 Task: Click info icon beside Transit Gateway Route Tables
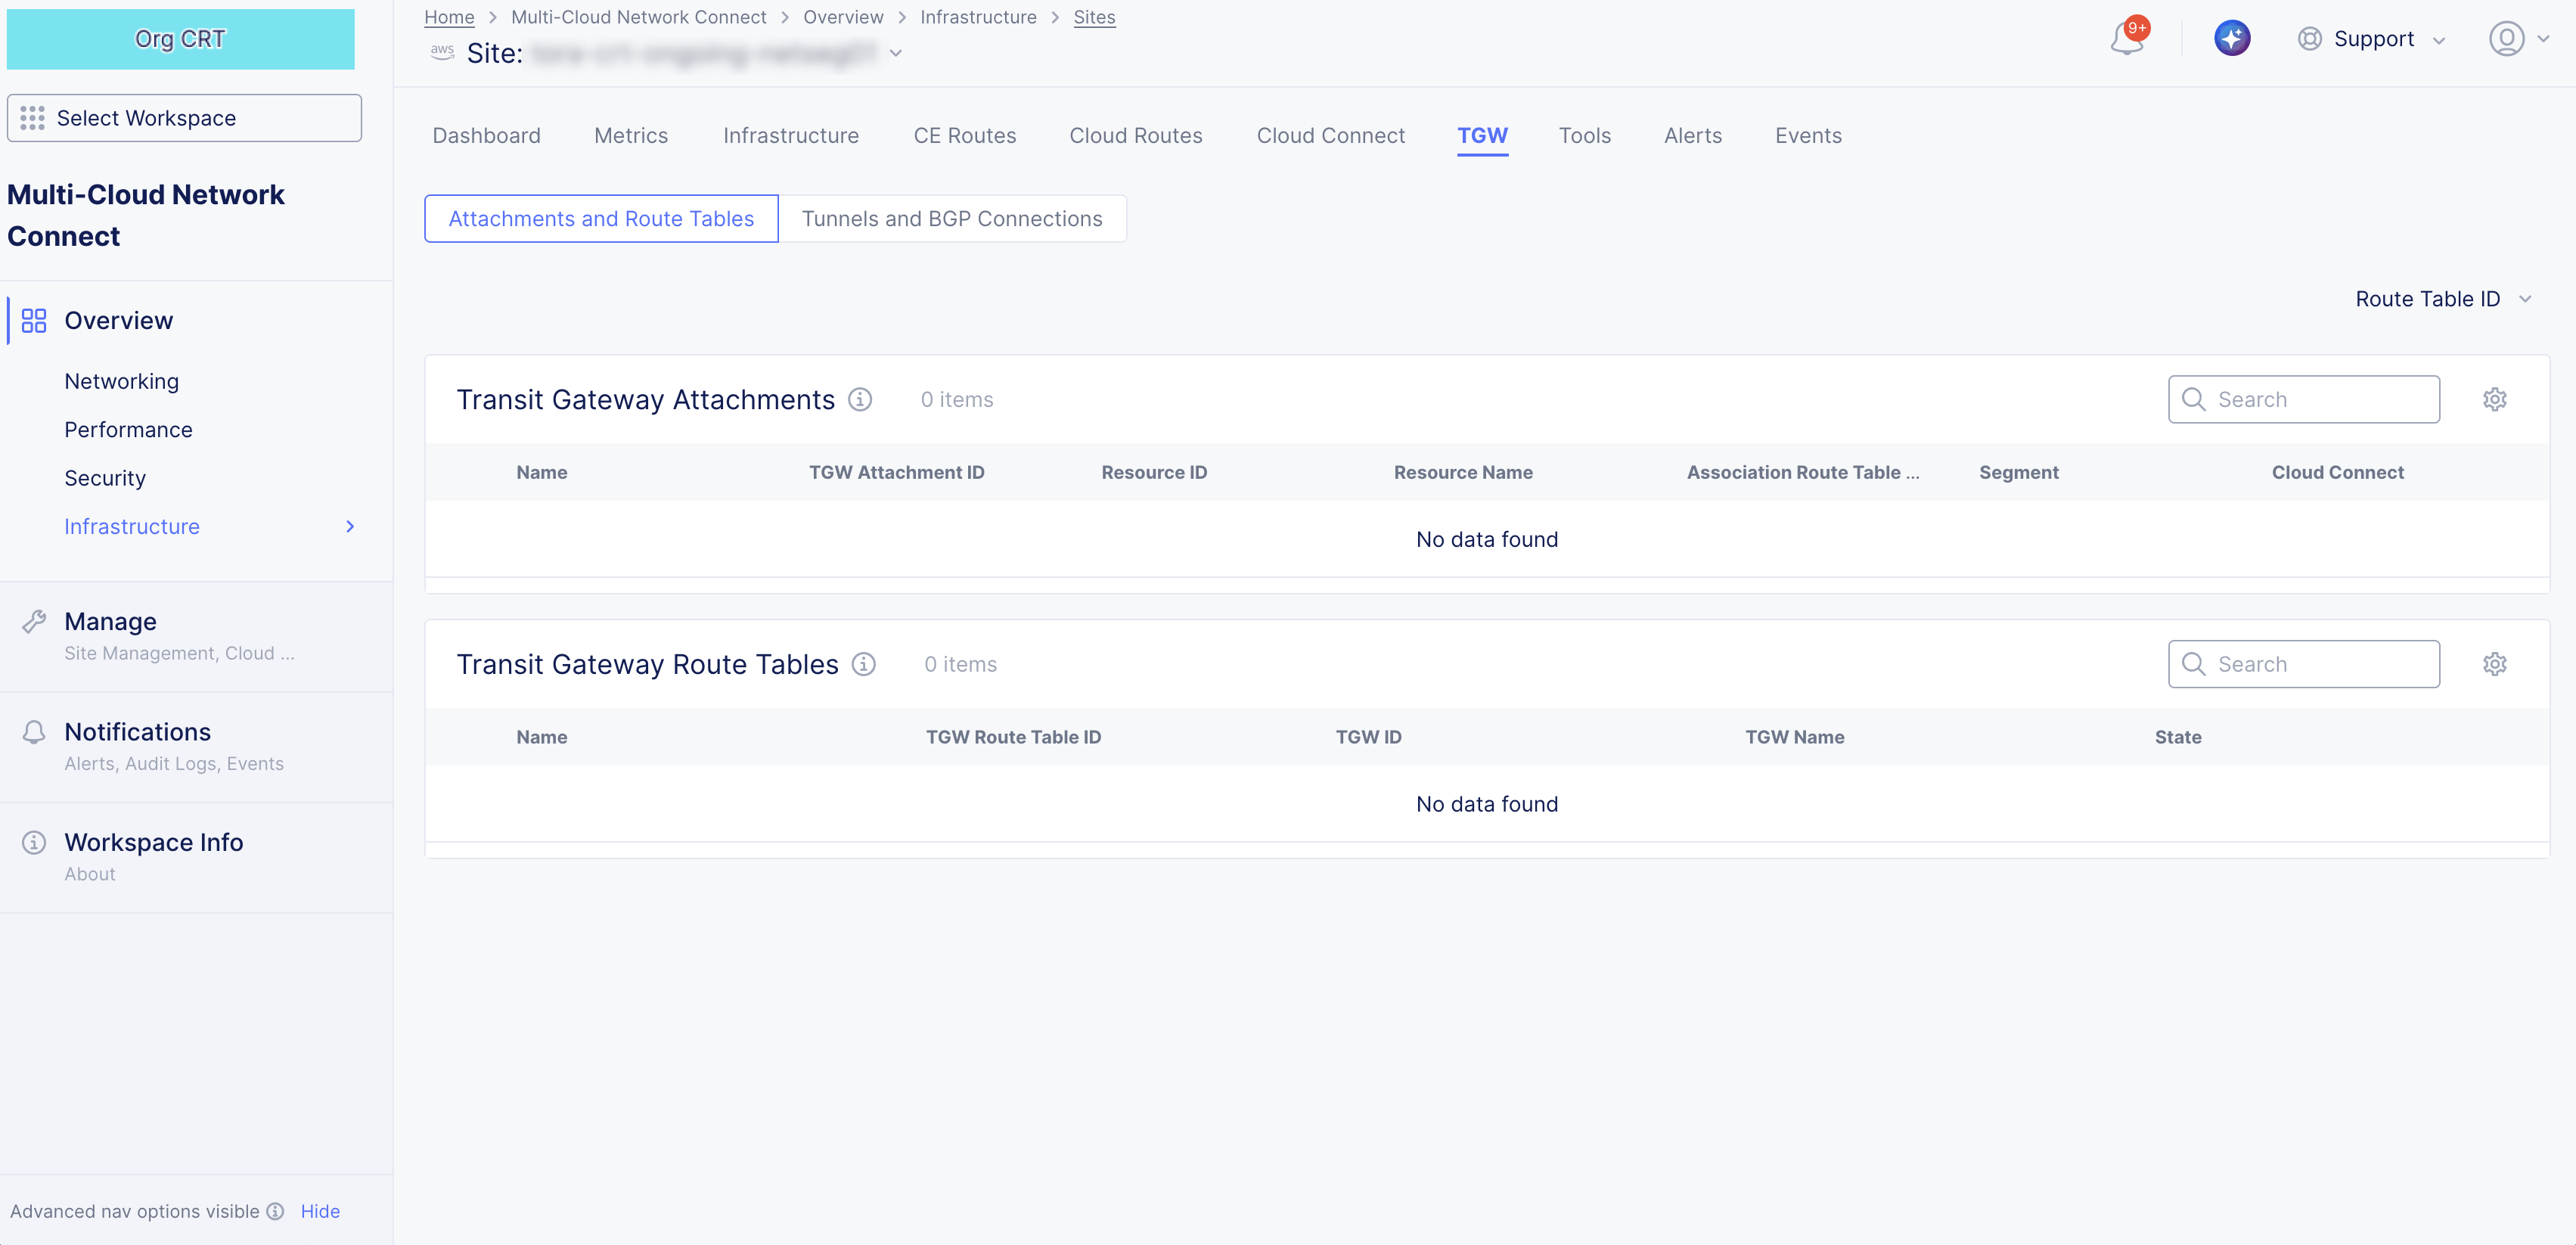point(863,664)
